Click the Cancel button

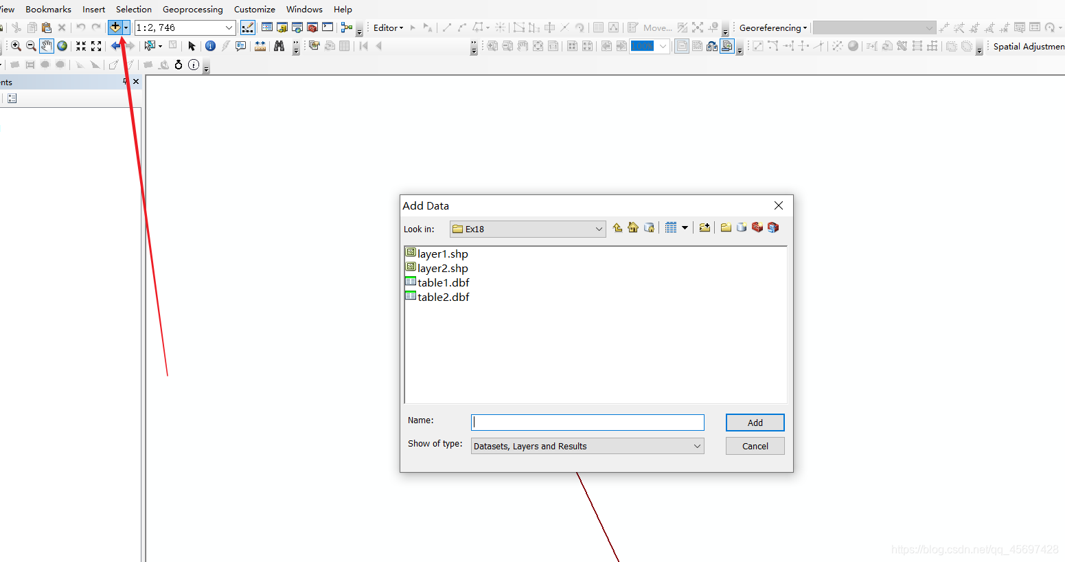point(755,446)
